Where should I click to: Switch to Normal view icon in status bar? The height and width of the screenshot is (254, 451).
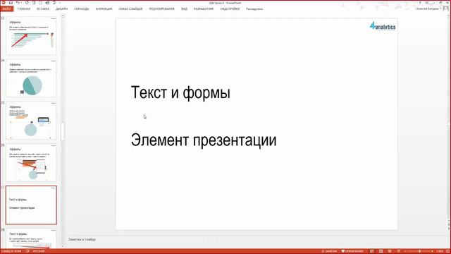click(x=372, y=251)
